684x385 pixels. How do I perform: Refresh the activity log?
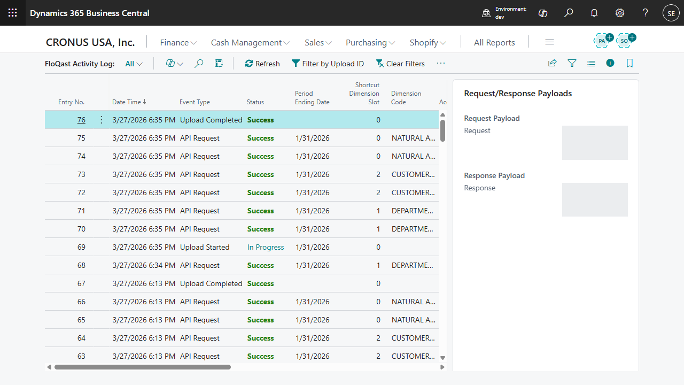262,64
